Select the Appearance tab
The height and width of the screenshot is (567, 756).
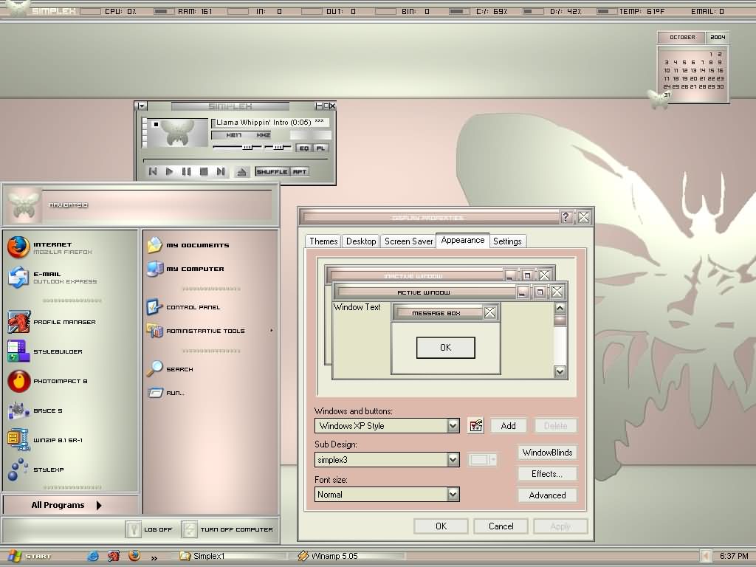click(463, 240)
